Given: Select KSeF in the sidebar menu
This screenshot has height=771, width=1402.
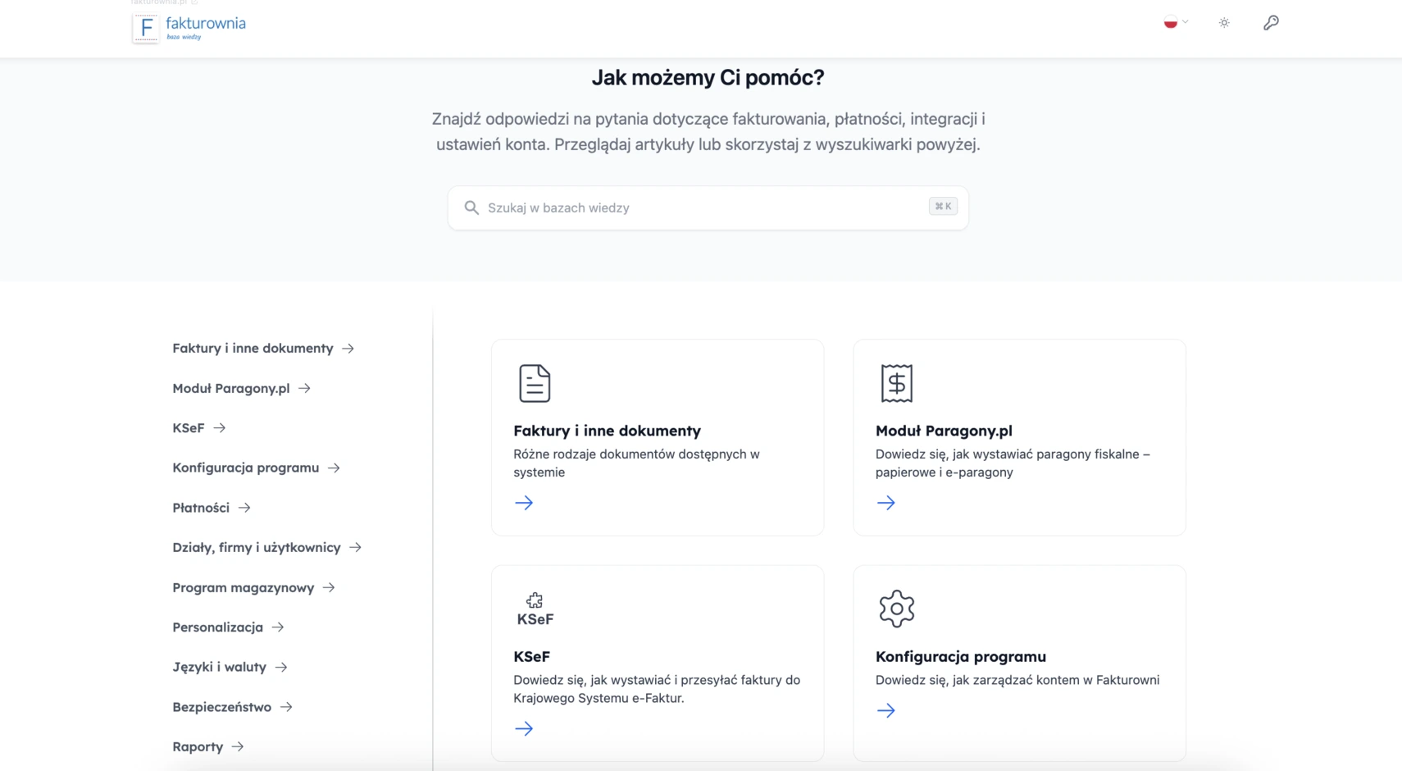Looking at the screenshot, I should click(x=189, y=428).
